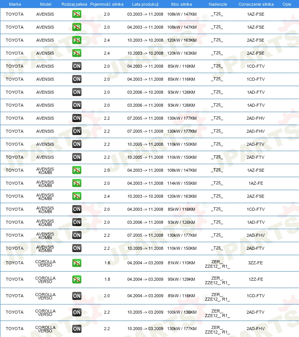Select engine code cell 1ZZ-FE
299x337 pixels.
tap(256, 279)
